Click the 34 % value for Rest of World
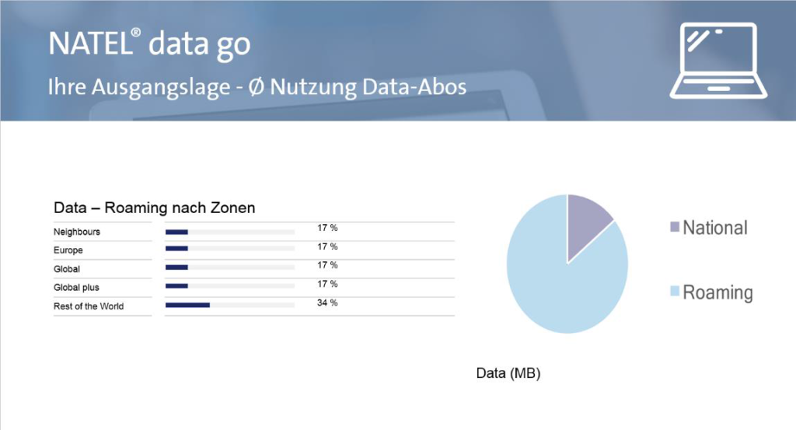This screenshot has height=430, width=796. click(x=327, y=302)
